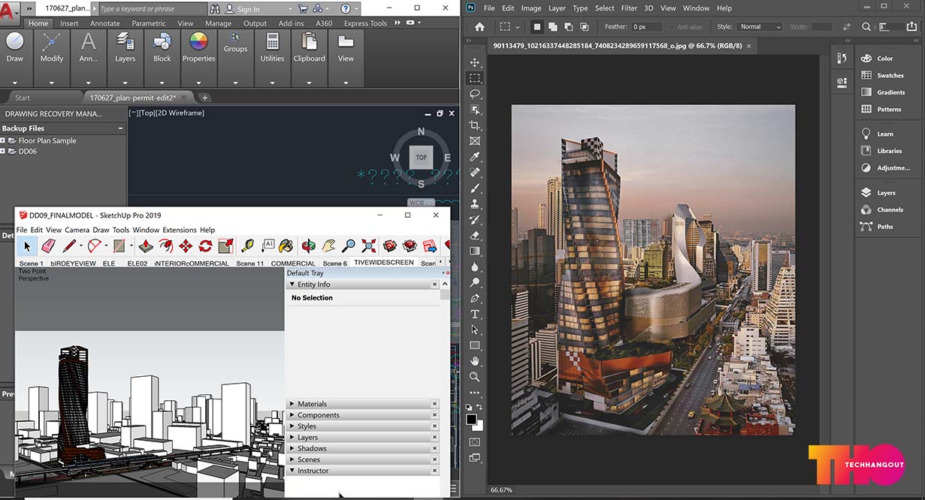The image size is (925, 500).
Task: Expand the AutoCAD Layers panel dropdown arrow
Action: (125, 83)
